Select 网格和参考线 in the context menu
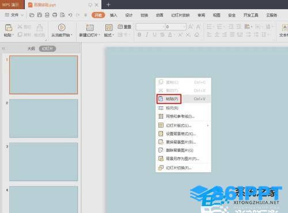Viewport: 288px width, 213px height. 183,116
